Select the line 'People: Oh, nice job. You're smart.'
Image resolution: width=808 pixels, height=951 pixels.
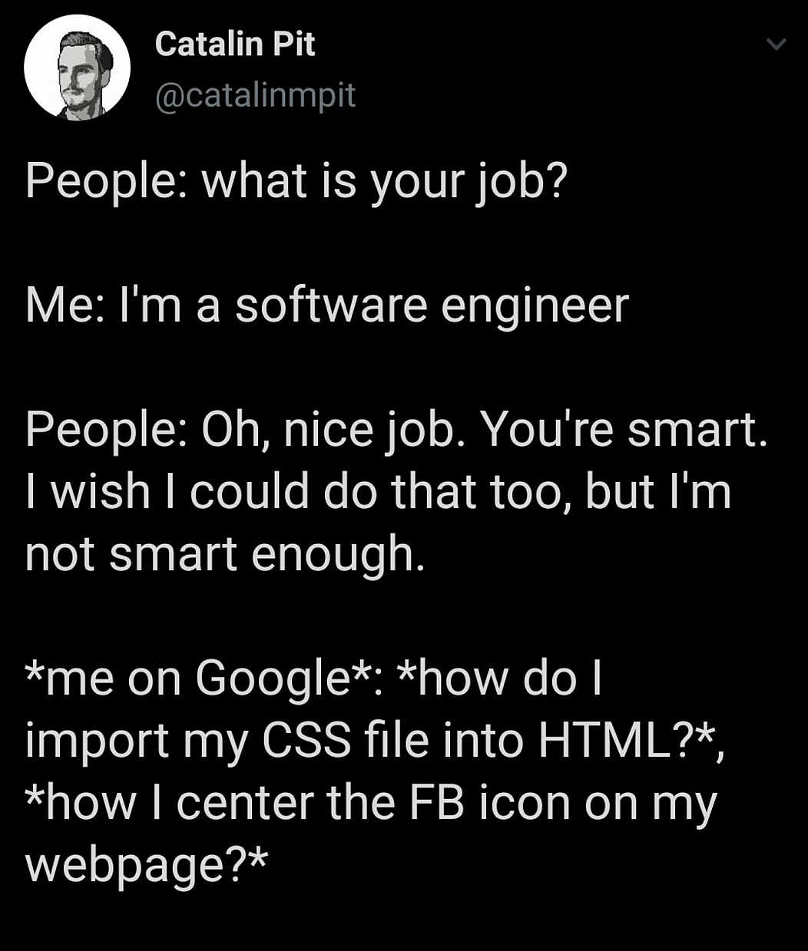click(x=396, y=430)
